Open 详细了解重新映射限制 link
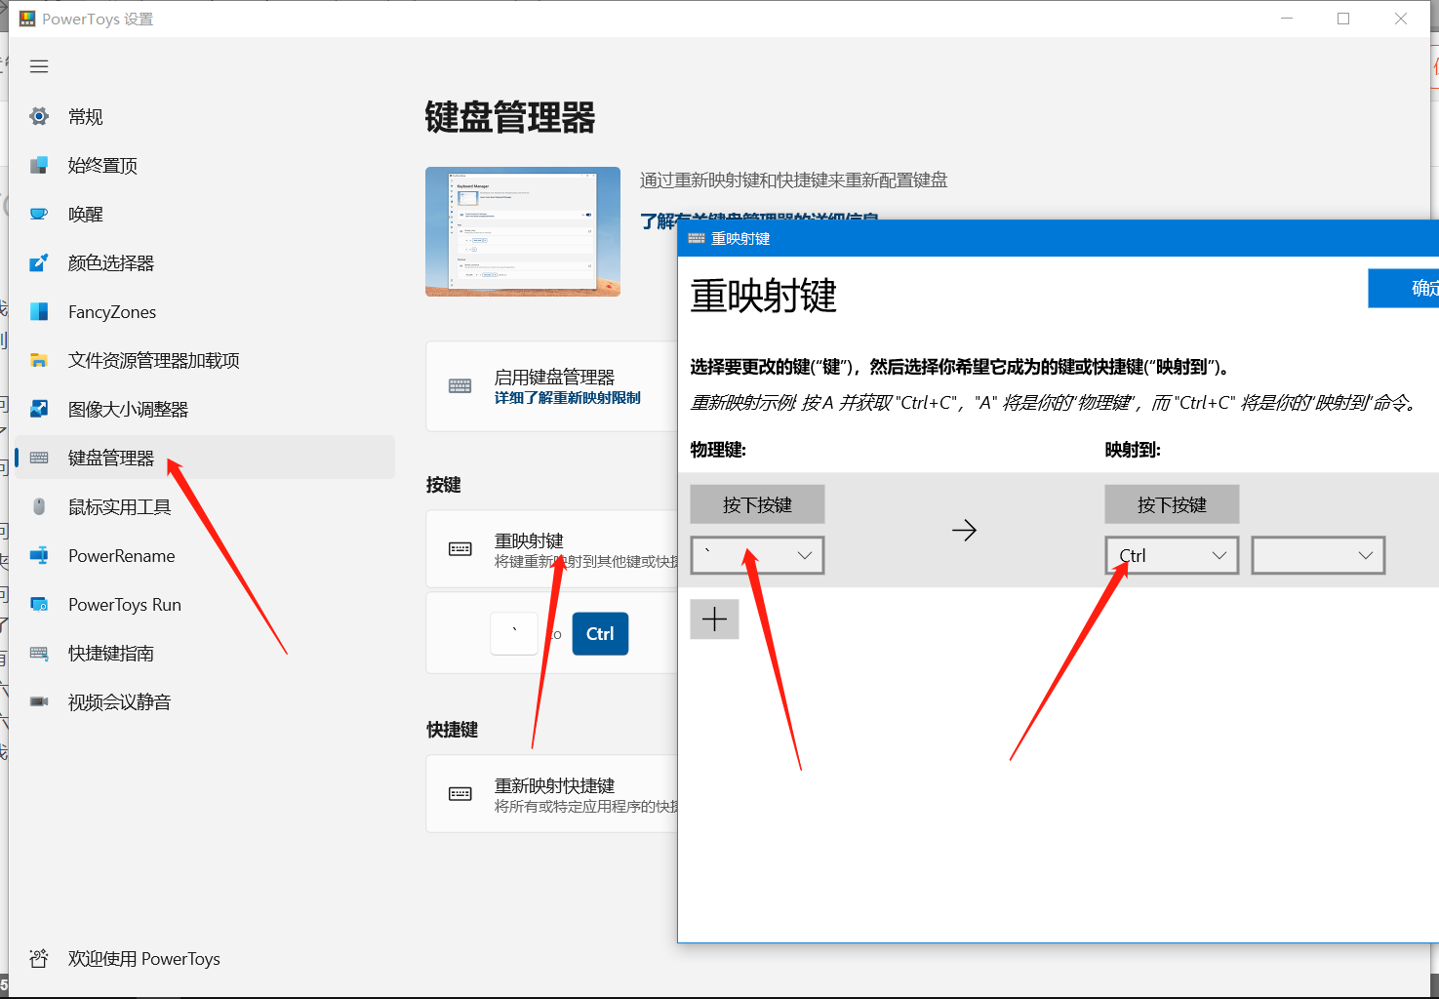The image size is (1439, 999). [568, 398]
